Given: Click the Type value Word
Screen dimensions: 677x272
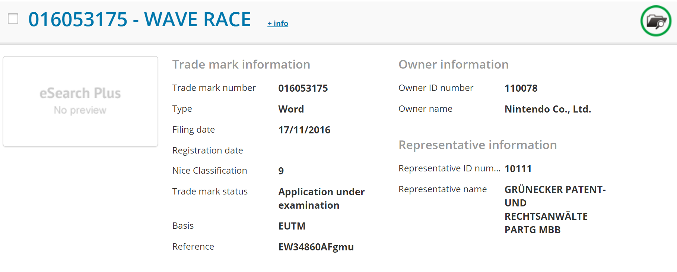Looking at the screenshot, I should (291, 109).
